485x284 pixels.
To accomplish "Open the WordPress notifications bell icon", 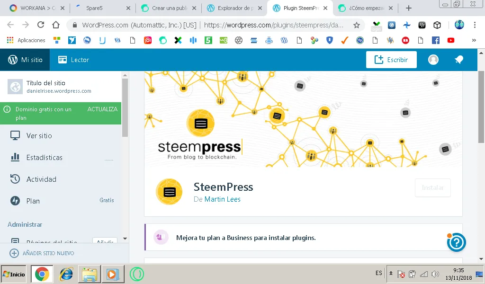I will (459, 60).
